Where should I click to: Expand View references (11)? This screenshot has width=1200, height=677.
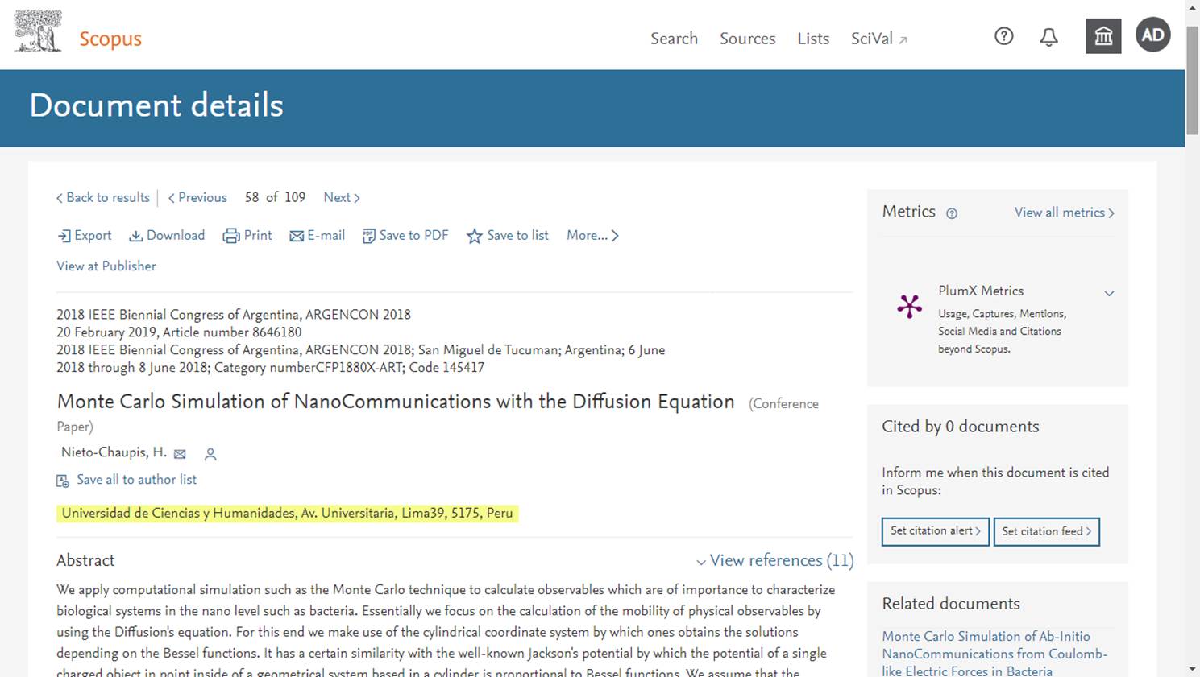774,560
